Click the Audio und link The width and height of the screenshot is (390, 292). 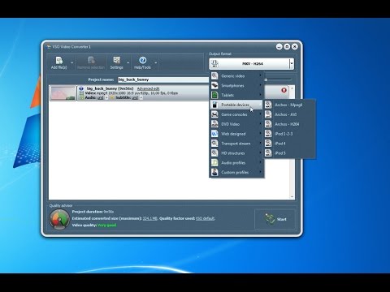[100, 97]
